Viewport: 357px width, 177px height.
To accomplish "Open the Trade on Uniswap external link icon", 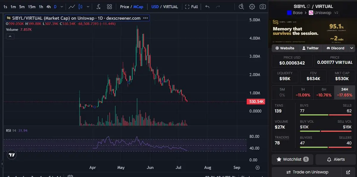I will pos(348,172).
